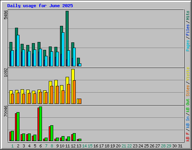Click the kB F legend label

click(x=187, y=137)
